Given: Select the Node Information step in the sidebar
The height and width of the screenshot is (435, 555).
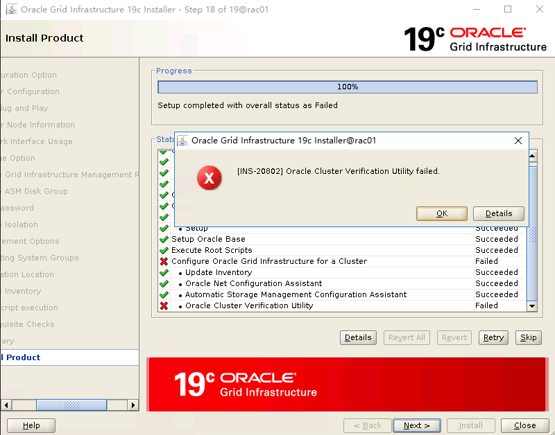Looking at the screenshot, I should coord(38,125).
